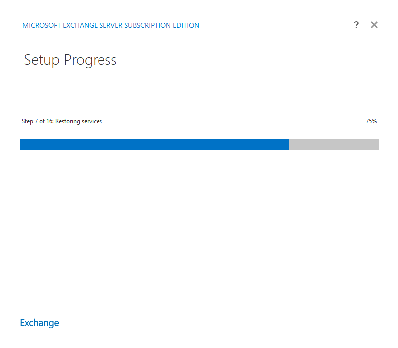Image resolution: width=398 pixels, height=348 pixels.
Task: Click the blue filled portion of the progress bar
Action: coord(155,144)
